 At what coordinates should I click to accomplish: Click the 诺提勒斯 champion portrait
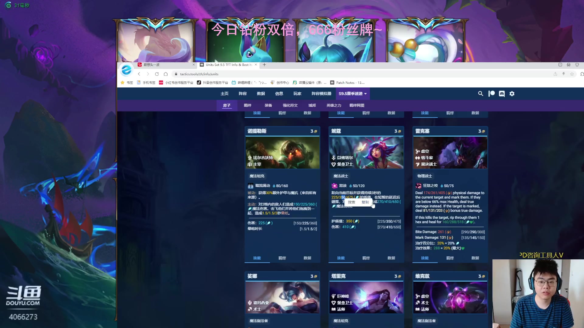pyautogui.click(x=283, y=152)
